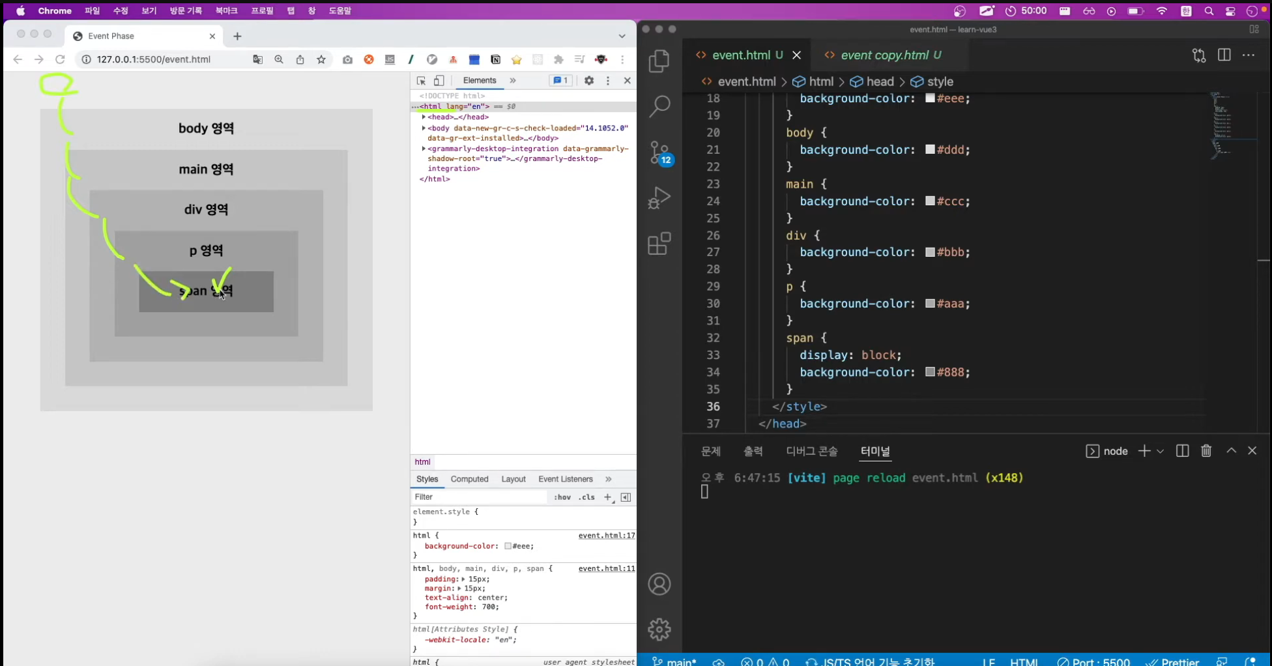Switch to the Layout tab
The width and height of the screenshot is (1272, 666).
point(513,479)
